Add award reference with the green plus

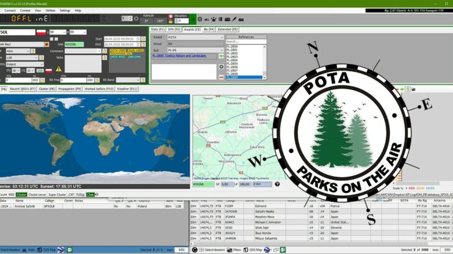coord(221,56)
